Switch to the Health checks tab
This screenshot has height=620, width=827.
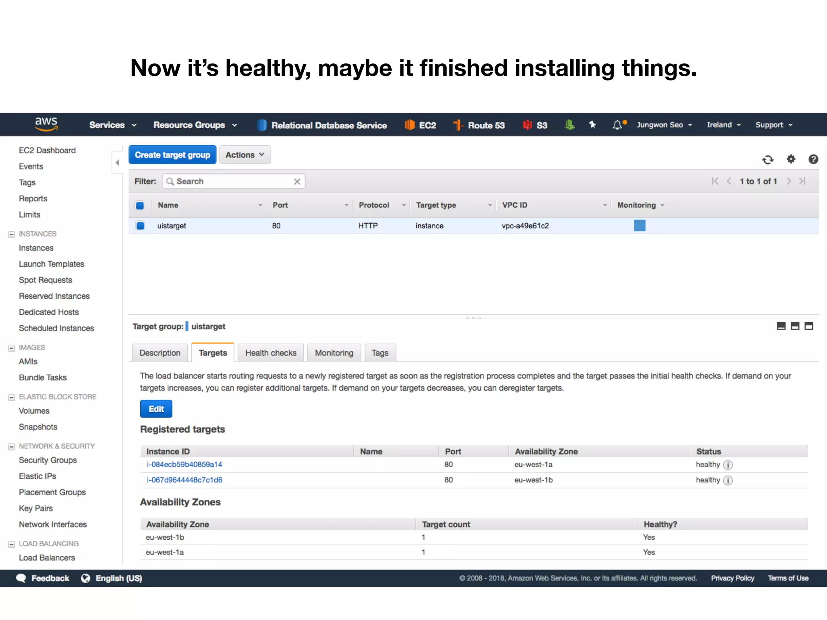(x=271, y=353)
